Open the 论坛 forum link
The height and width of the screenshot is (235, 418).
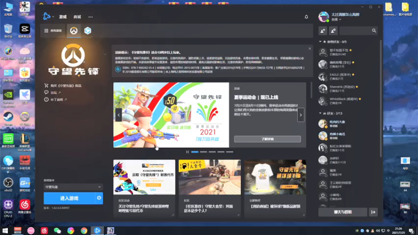(x=53, y=92)
